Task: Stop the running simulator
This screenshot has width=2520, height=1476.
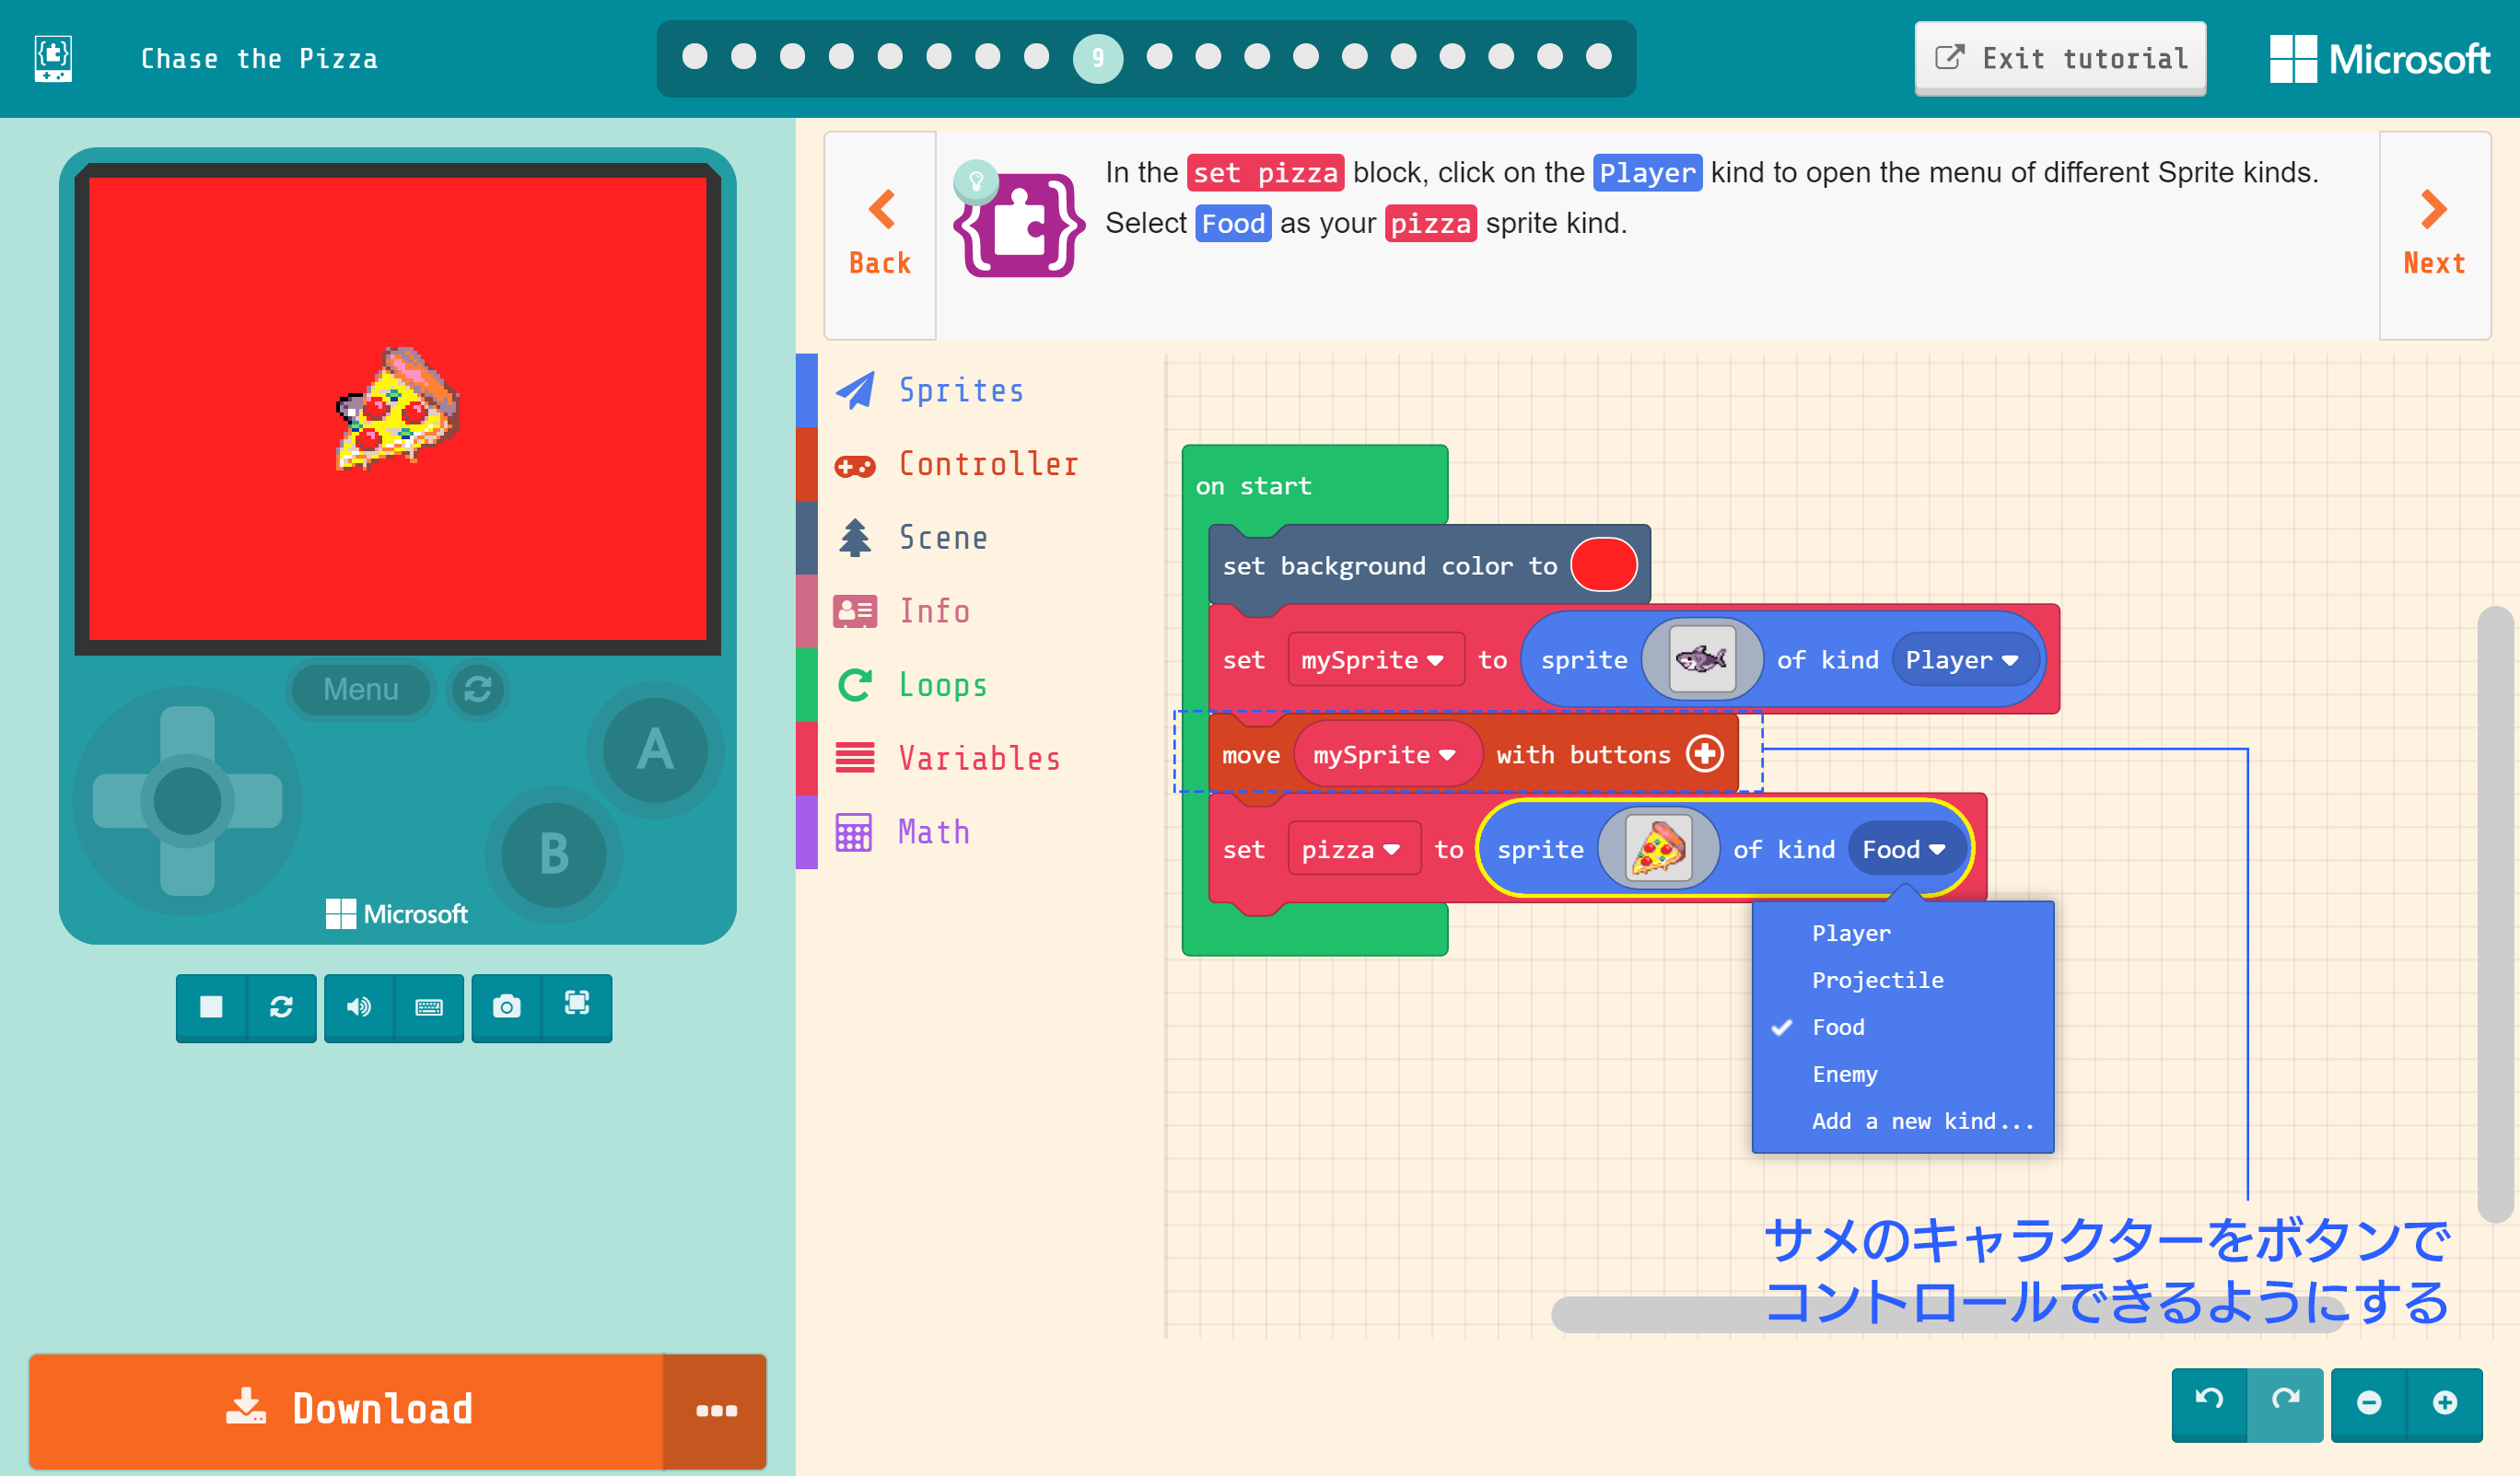Action: [212, 1008]
